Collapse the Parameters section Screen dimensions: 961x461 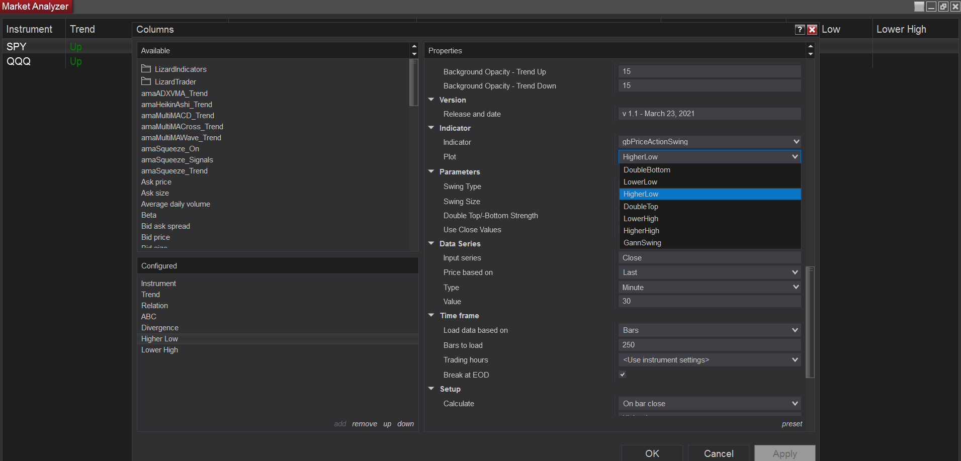click(431, 171)
